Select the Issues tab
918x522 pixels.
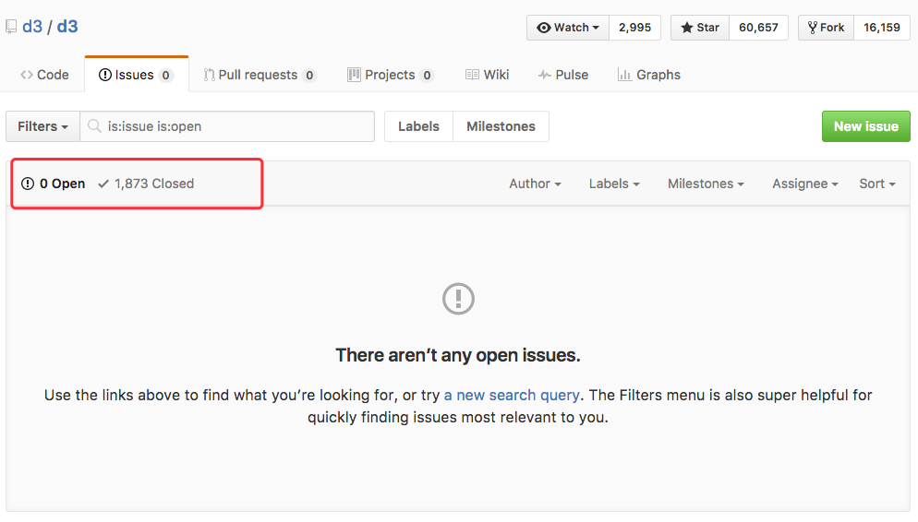[x=137, y=75]
